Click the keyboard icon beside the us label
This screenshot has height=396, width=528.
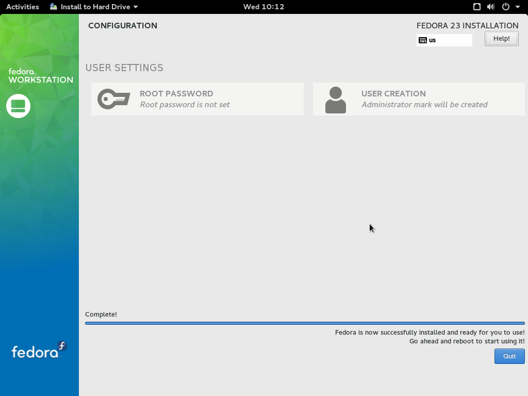point(424,40)
